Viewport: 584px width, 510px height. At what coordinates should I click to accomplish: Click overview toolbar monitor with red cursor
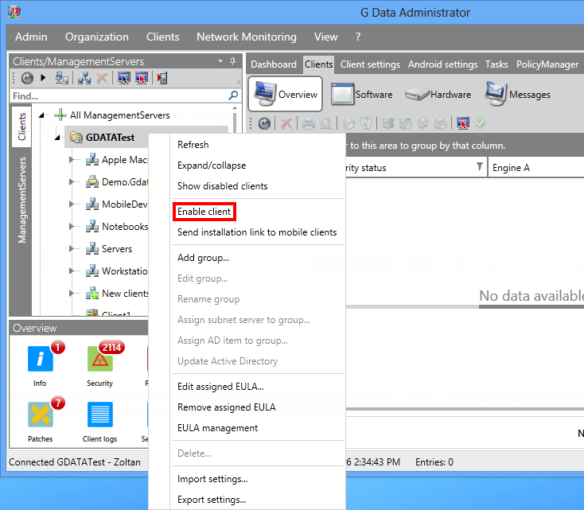point(462,123)
